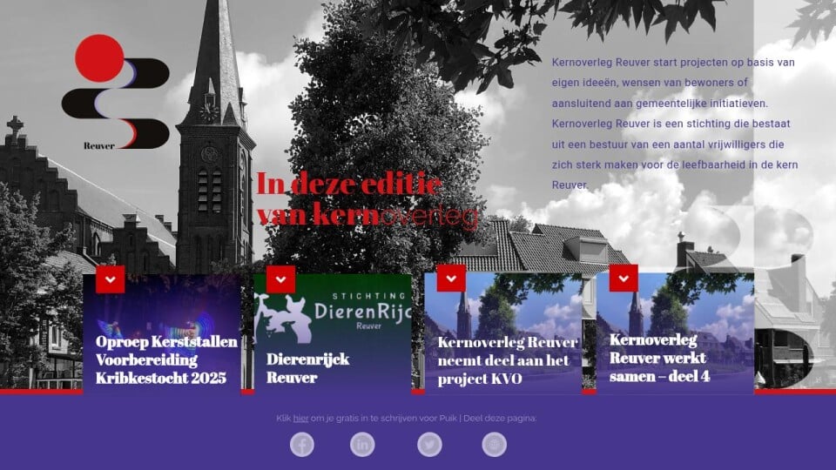Viewport: 836px width, 470px height.
Task: Click the globe share icon
Action: [x=495, y=445]
